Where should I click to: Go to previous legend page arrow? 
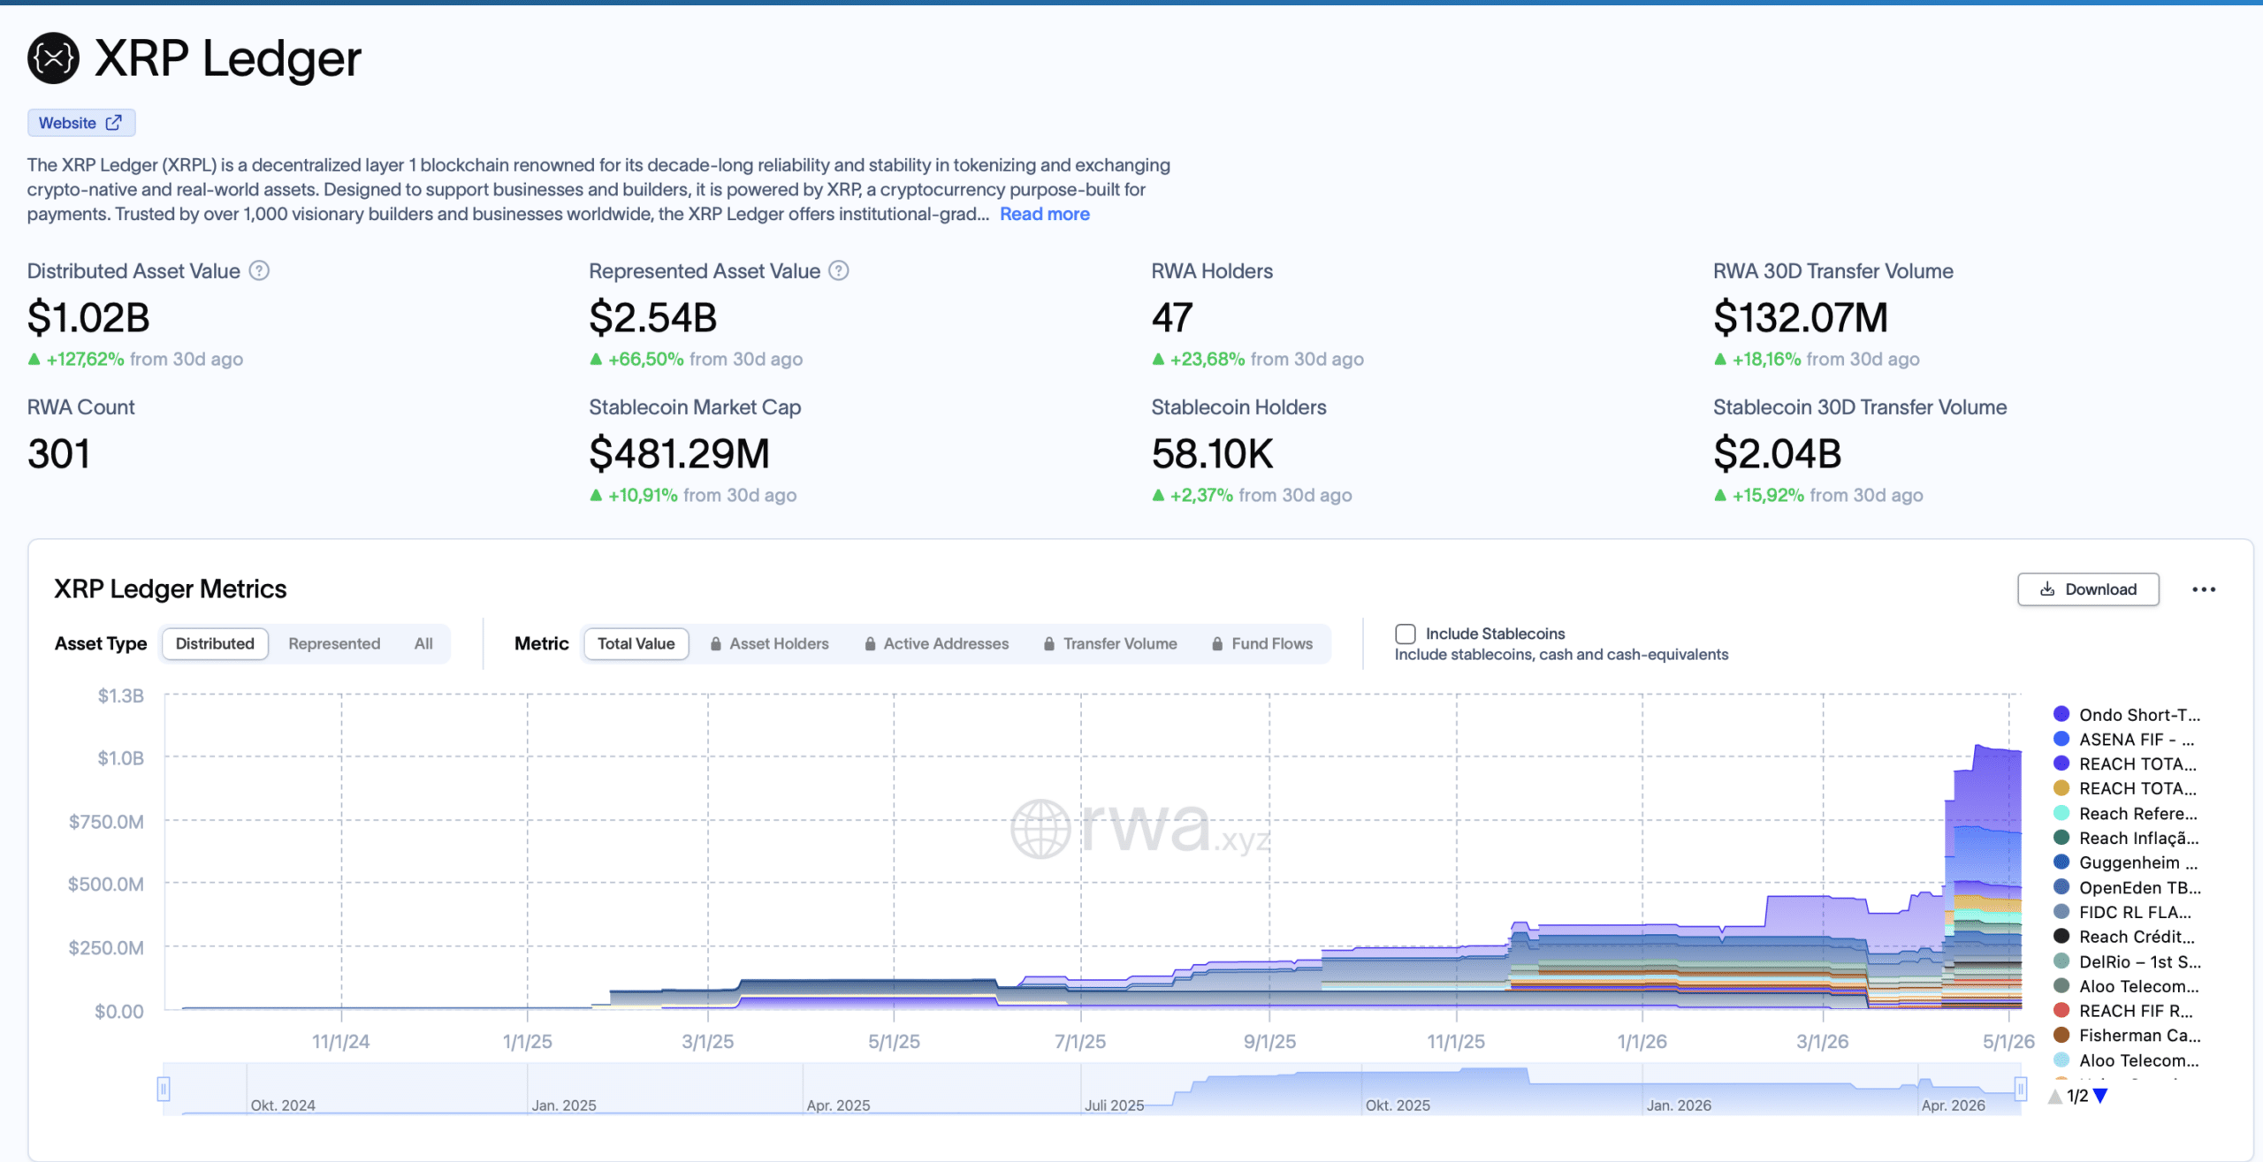click(x=2055, y=1096)
